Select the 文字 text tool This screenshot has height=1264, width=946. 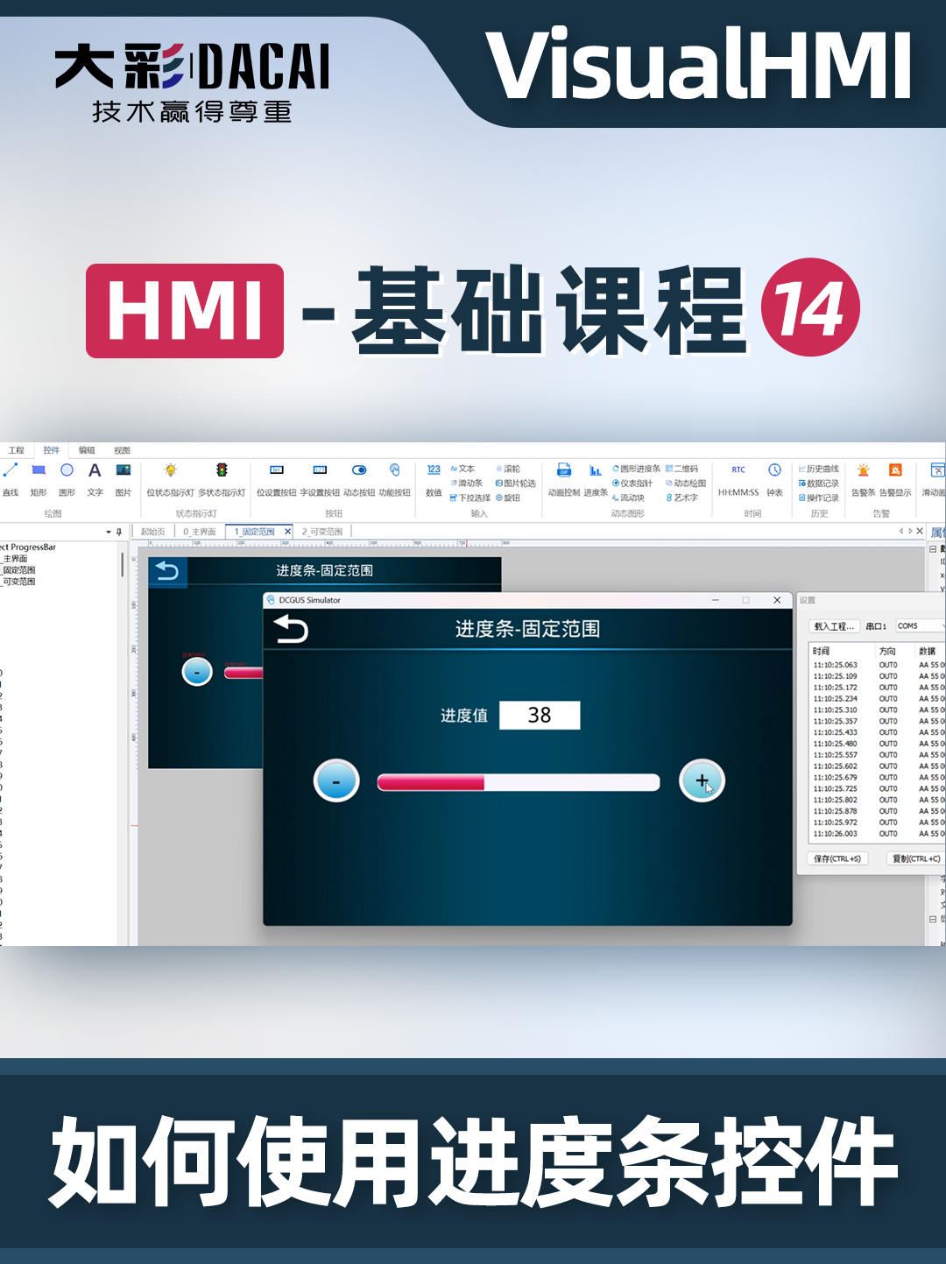coord(95,479)
